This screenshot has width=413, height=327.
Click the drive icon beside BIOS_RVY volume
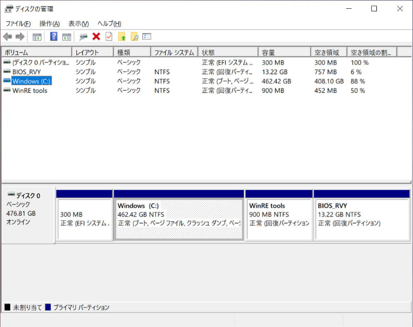(x=7, y=72)
